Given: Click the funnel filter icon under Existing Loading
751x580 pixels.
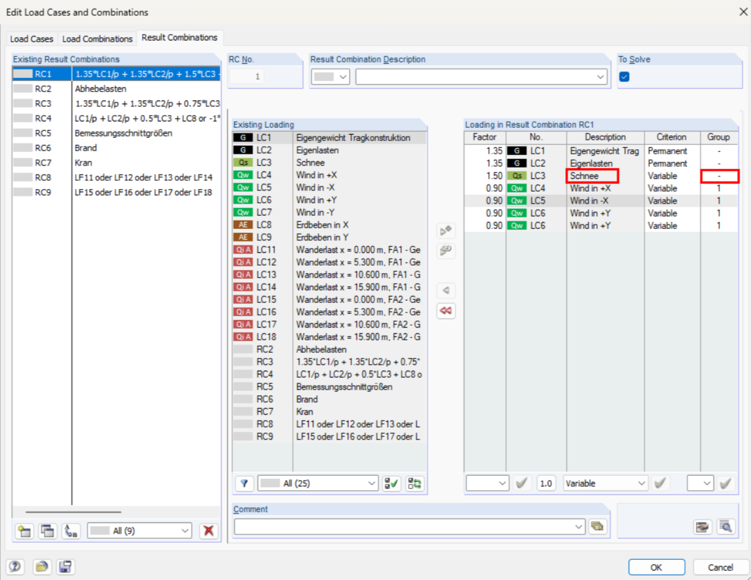Looking at the screenshot, I should (x=245, y=483).
